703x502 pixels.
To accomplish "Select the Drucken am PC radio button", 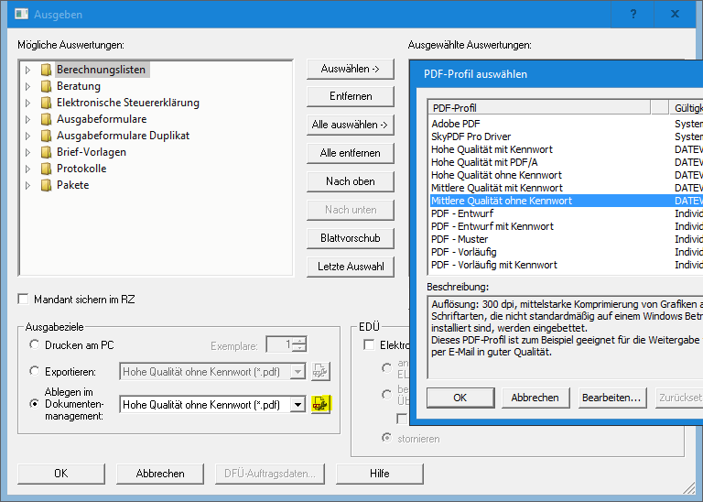I will (35, 344).
